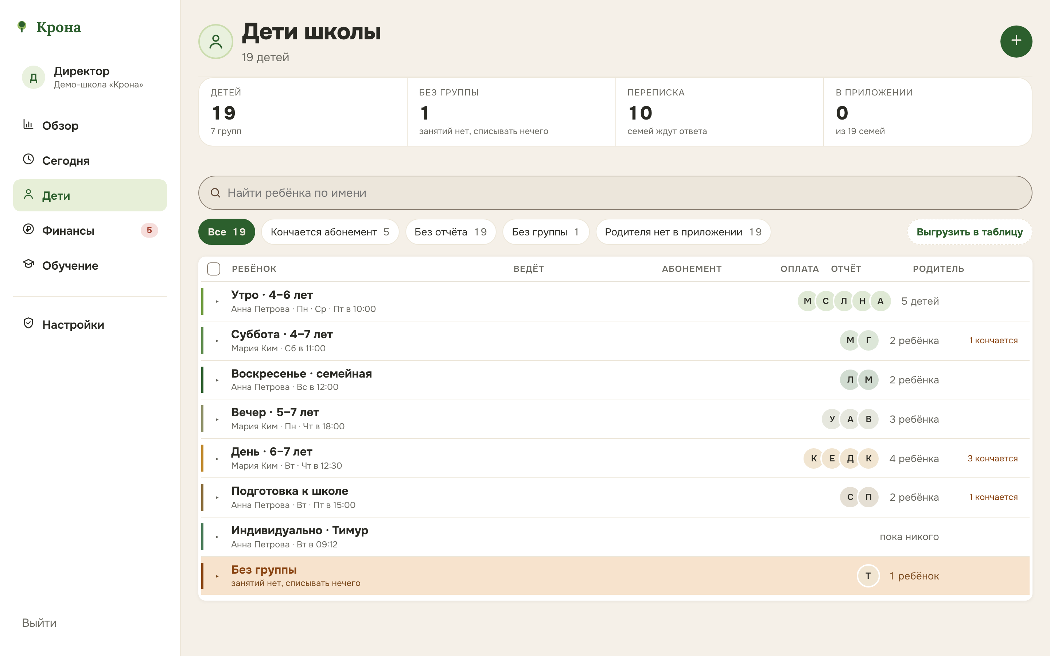Viewport: 1050px width, 656px height.
Task: Click avatar Г in Суббота group
Action: tap(868, 341)
